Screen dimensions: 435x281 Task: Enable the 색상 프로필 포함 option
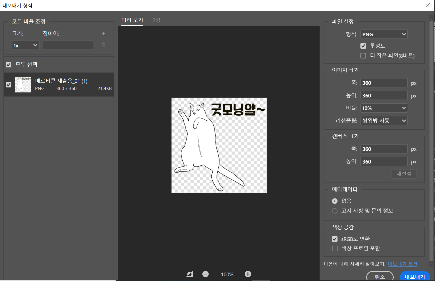click(335, 248)
